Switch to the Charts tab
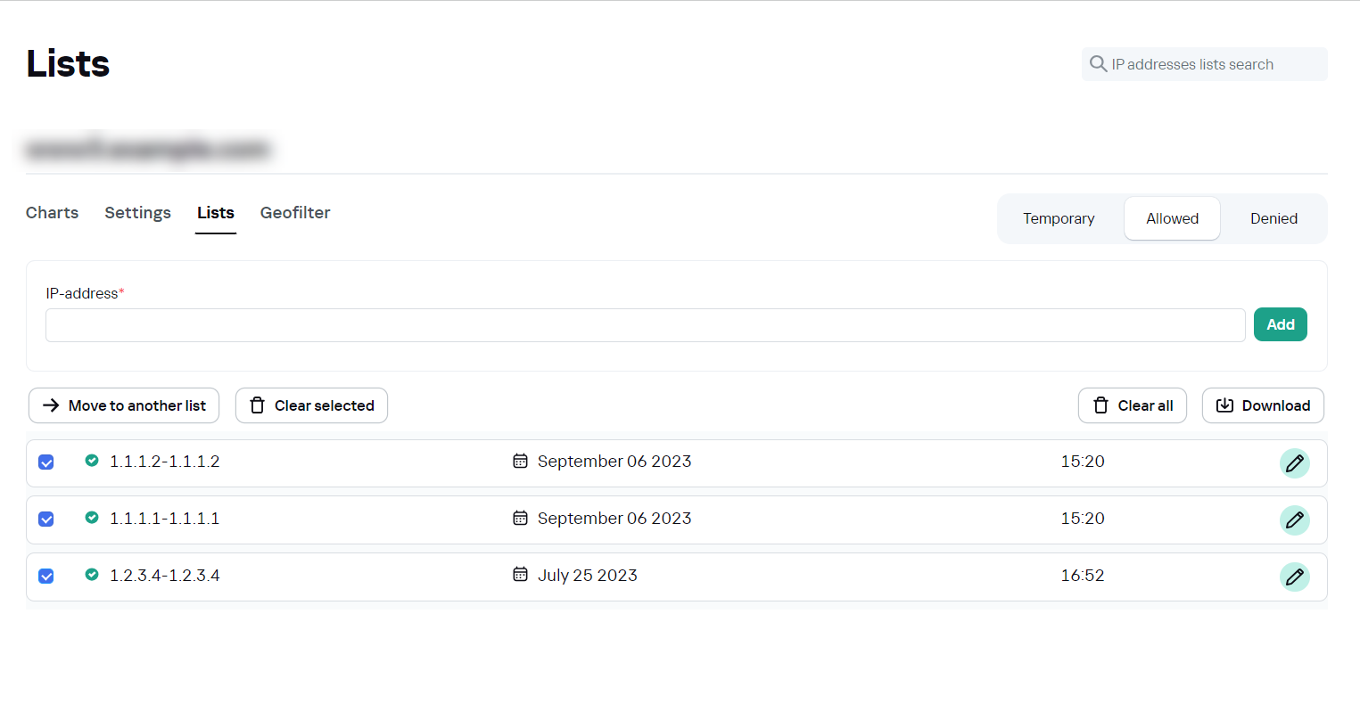Image resolution: width=1360 pixels, height=720 pixels. (53, 213)
